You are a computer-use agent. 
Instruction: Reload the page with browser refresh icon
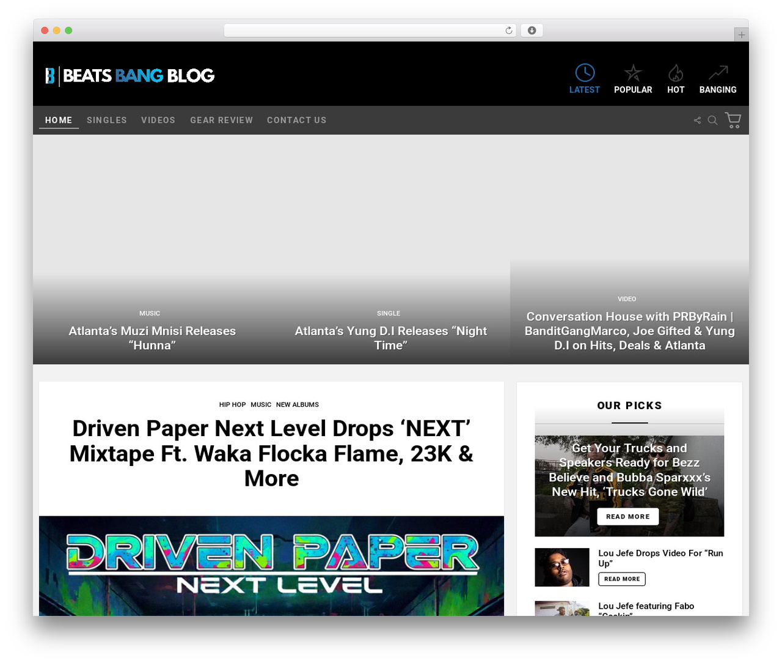point(509,31)
